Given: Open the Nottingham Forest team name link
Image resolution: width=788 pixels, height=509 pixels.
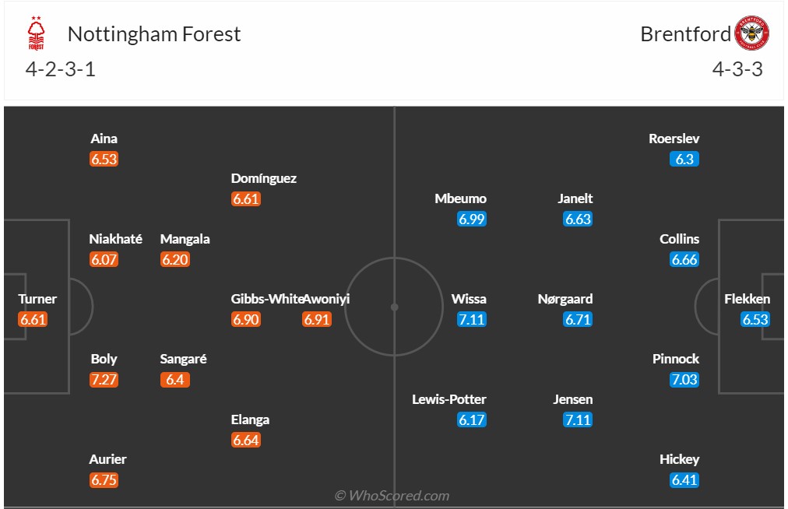Looking at the screenshot, I should pos(154,34).
